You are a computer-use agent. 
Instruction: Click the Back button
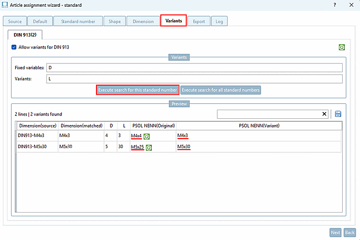350,232
